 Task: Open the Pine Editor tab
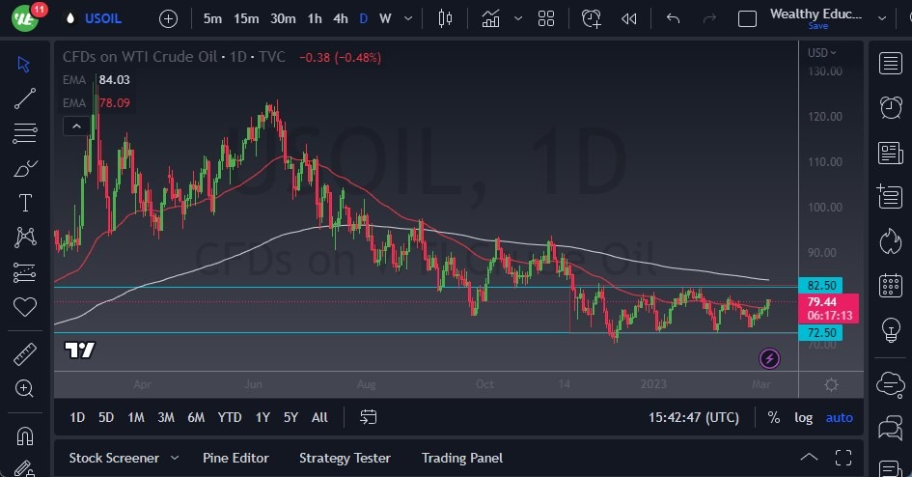coord(235,458)
